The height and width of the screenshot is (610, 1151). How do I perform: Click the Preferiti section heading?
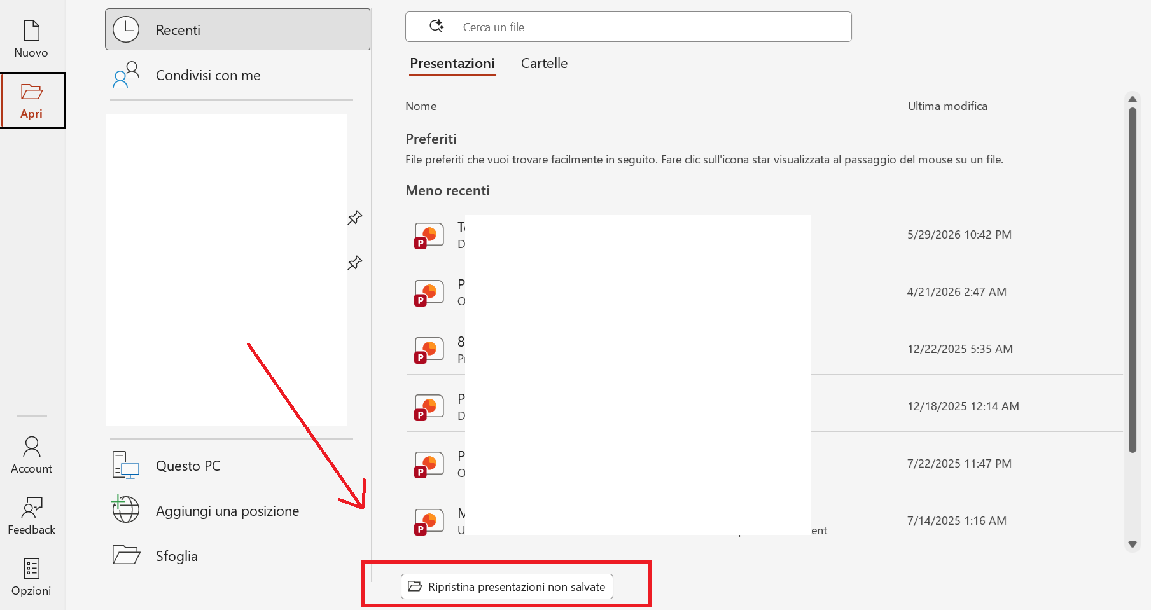pos(431,139)
